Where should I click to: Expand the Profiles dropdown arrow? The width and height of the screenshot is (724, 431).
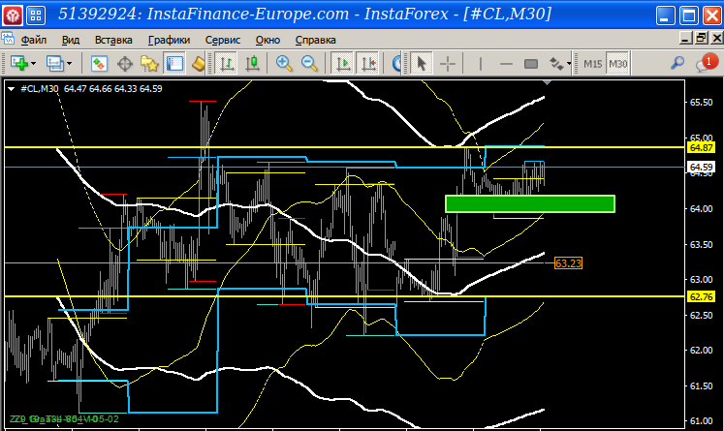69,64
